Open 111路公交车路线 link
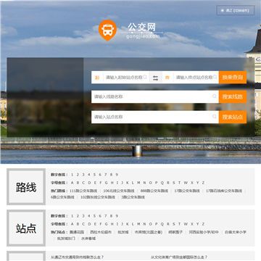The image size is (261, 261). 83,191
